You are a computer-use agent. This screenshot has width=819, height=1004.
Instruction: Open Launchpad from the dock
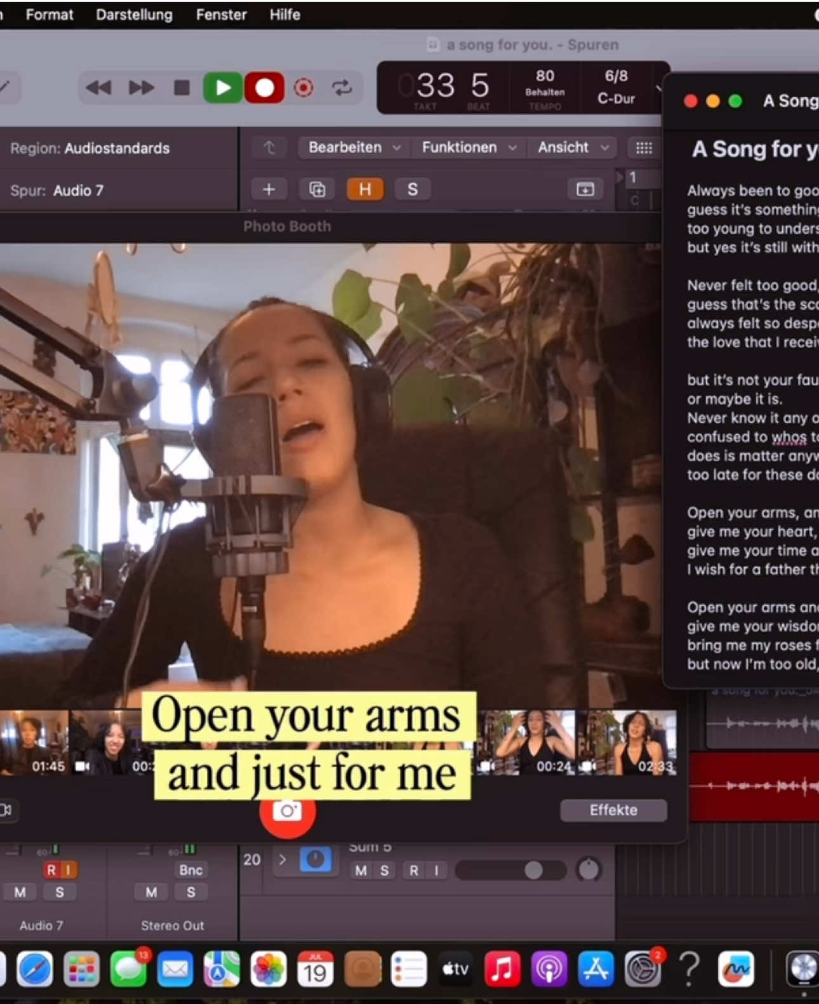81,970
